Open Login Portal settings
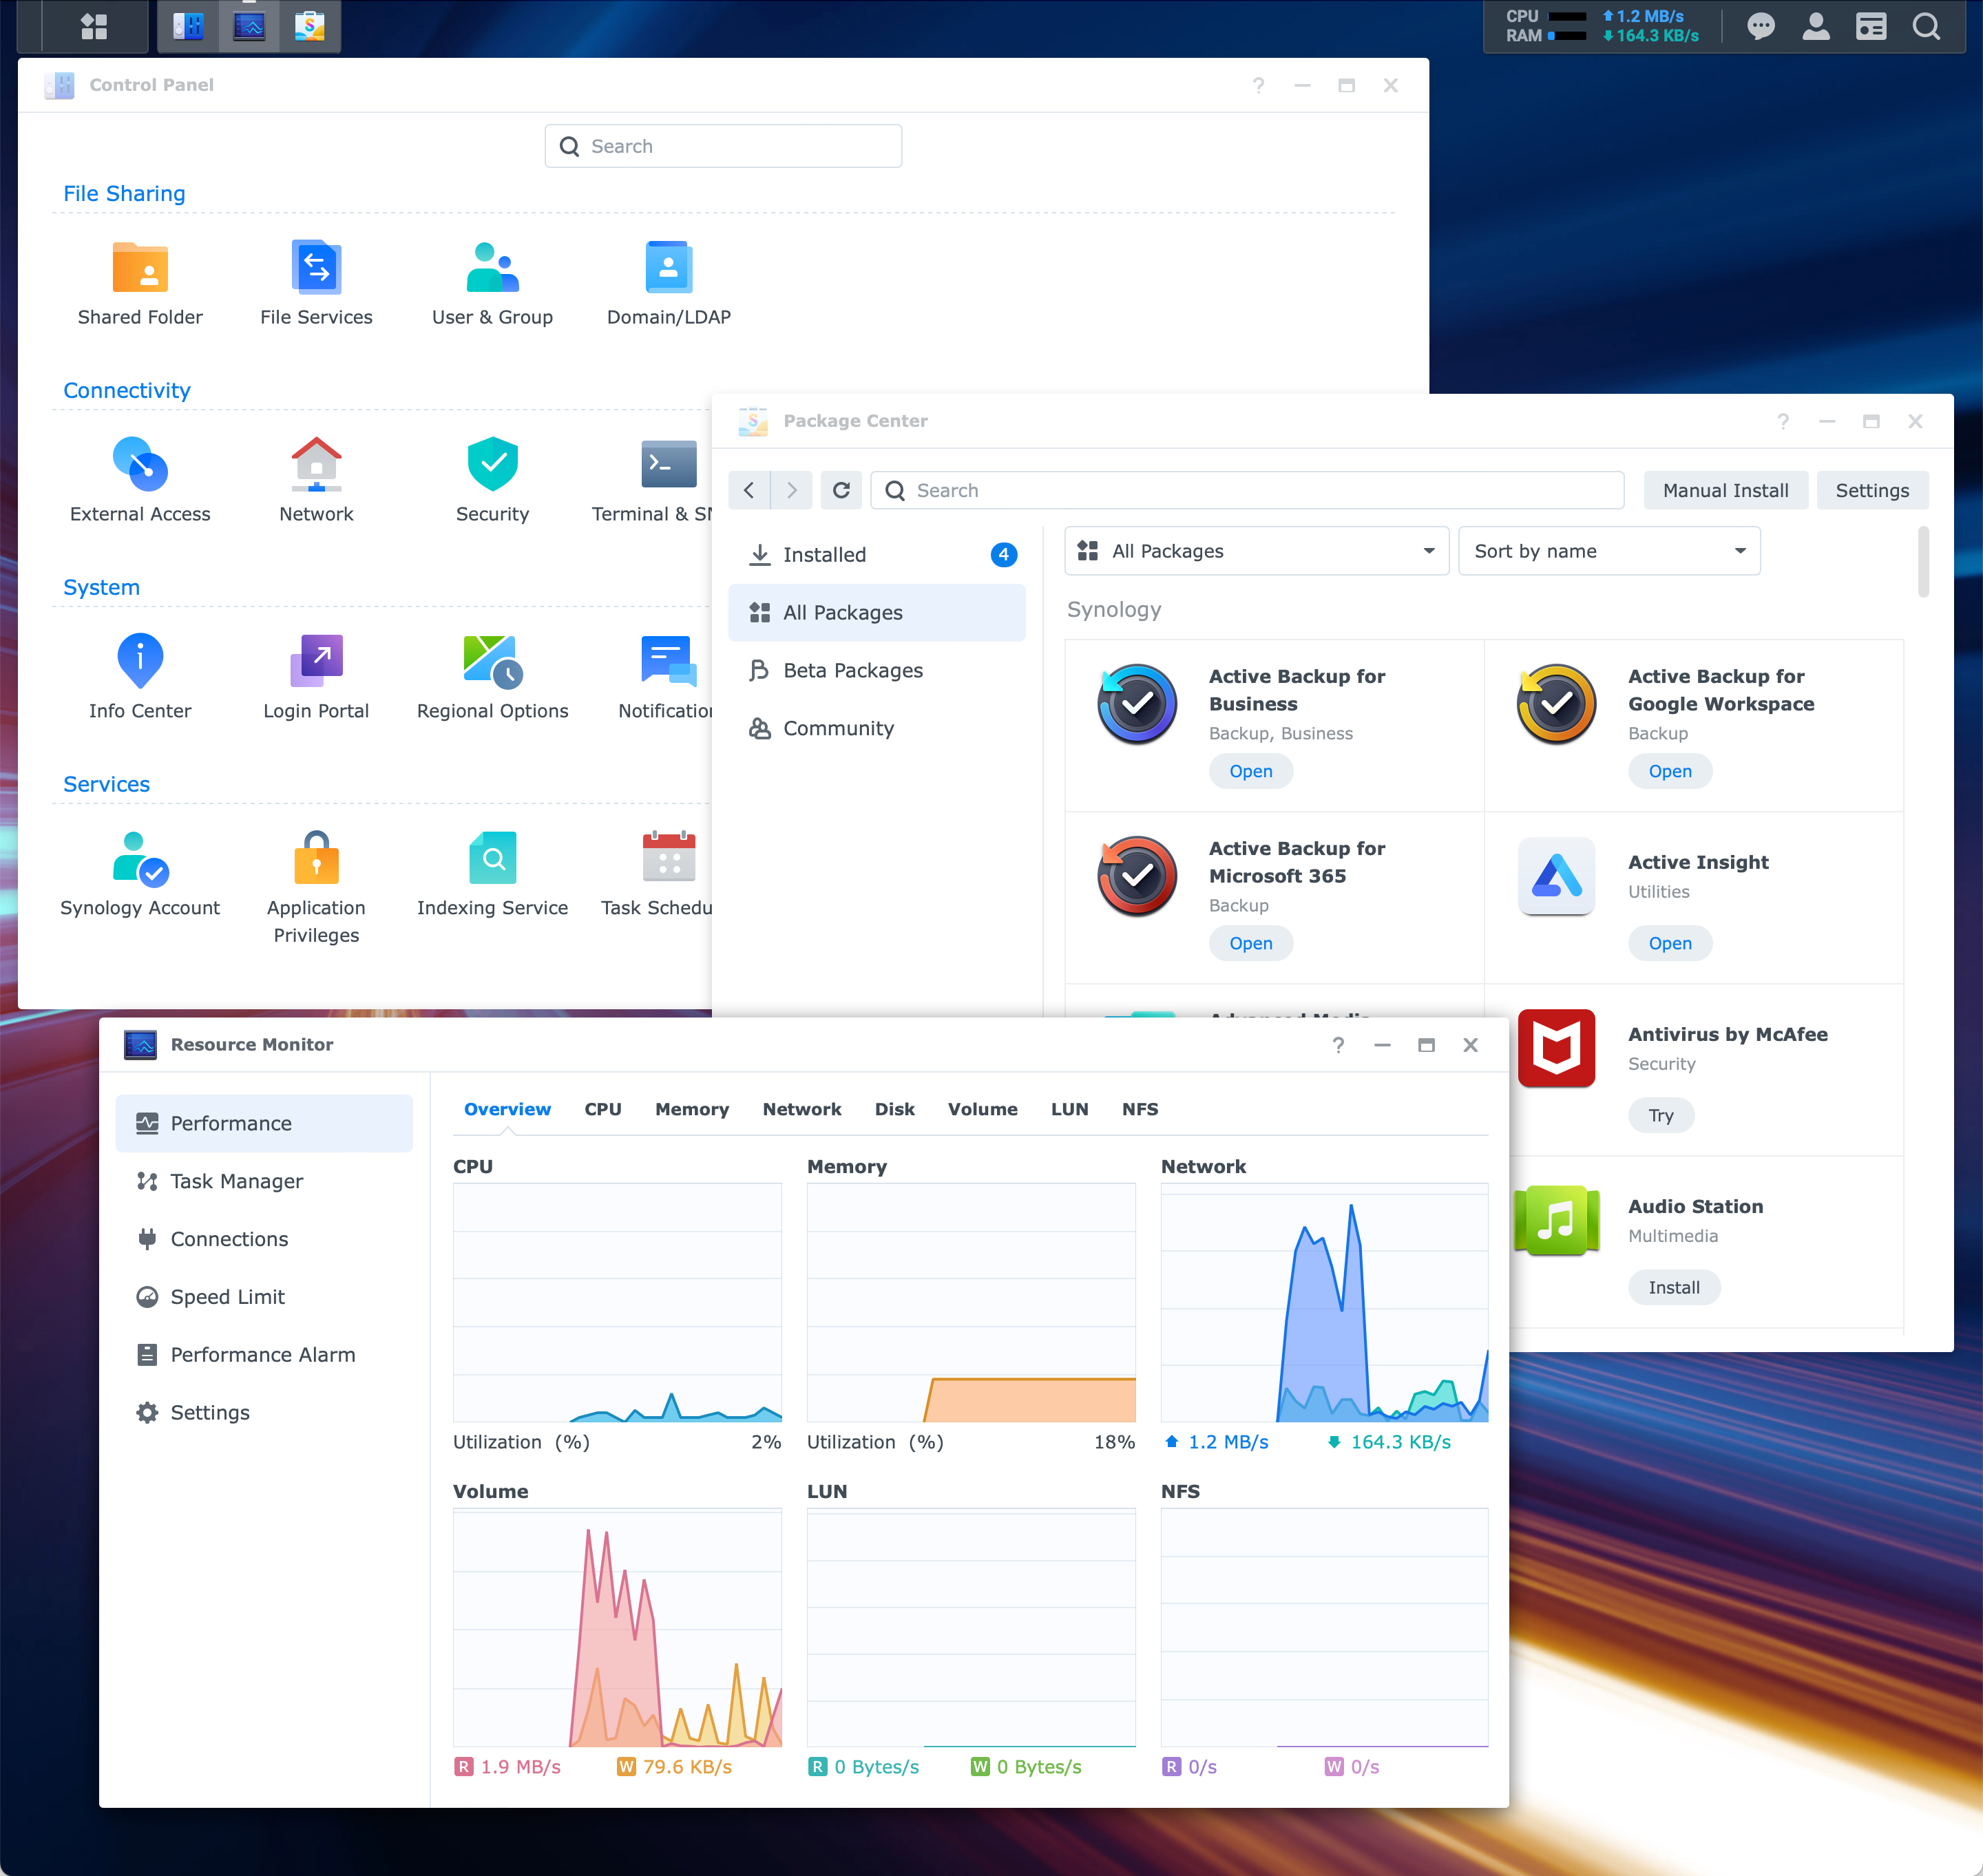 [x=316, y=678]
